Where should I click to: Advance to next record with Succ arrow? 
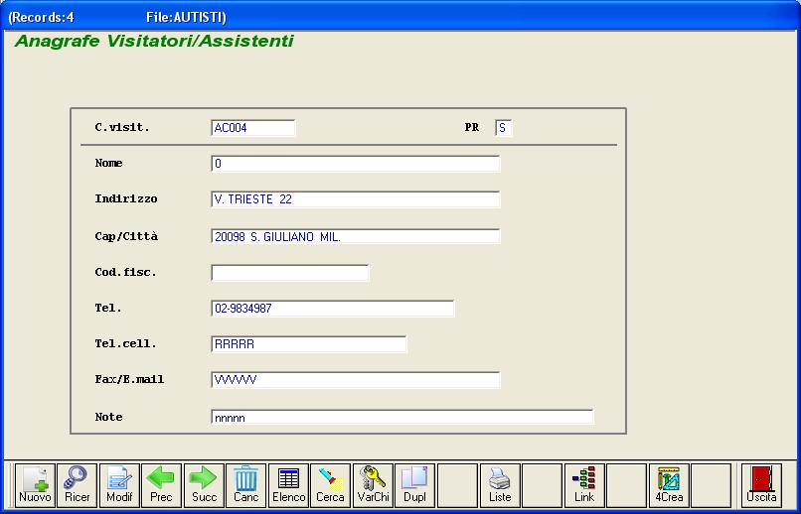[204, 485]
